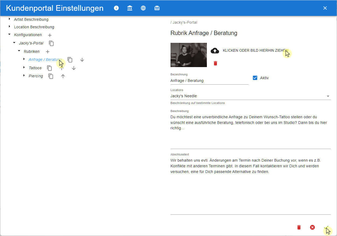Viewport: 337px width, 236px height.
Task: Delete the rubric image with red trash
Action: point(215,63)
